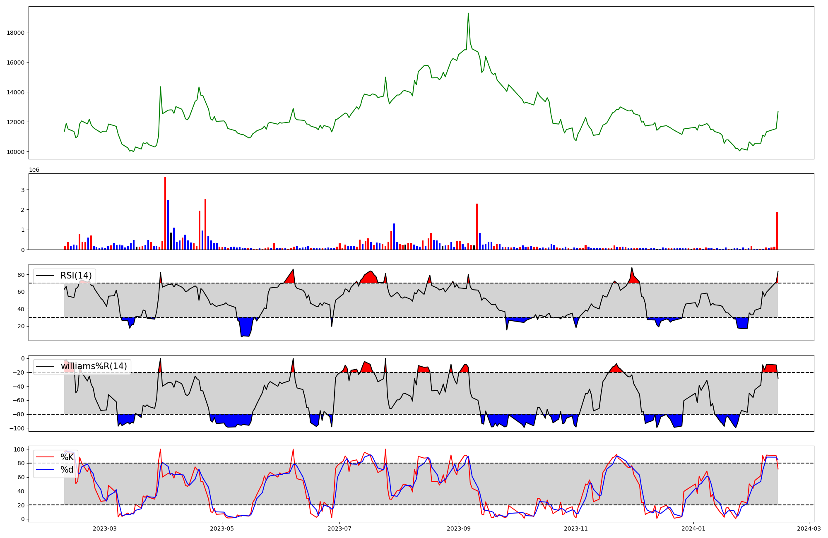Click the tallest blue volume bar

coord(168,224)
